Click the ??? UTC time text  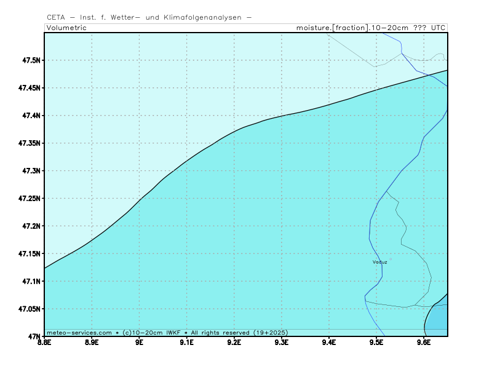click(x=429, y=28)
